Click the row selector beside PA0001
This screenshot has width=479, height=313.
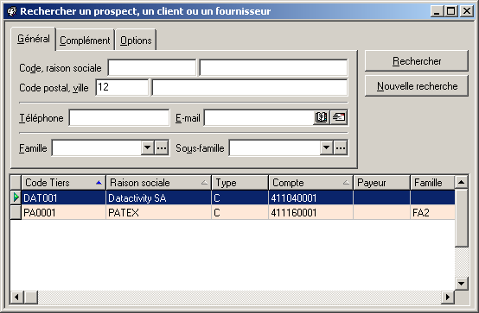coord(16,212)
